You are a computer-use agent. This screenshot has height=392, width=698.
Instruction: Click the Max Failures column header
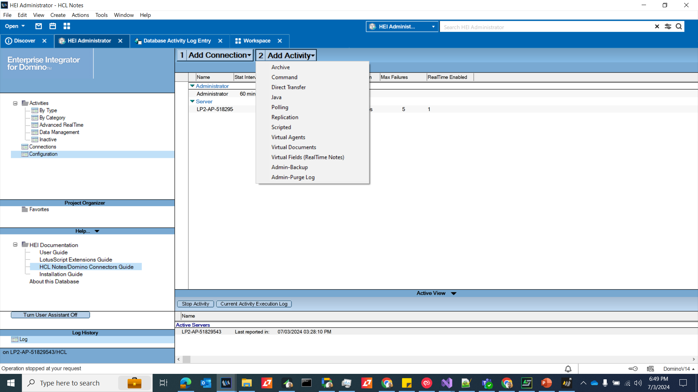click(x=403, y=77)
